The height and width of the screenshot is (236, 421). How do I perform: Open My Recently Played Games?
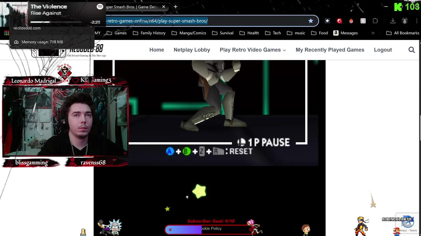click(330, 50)
